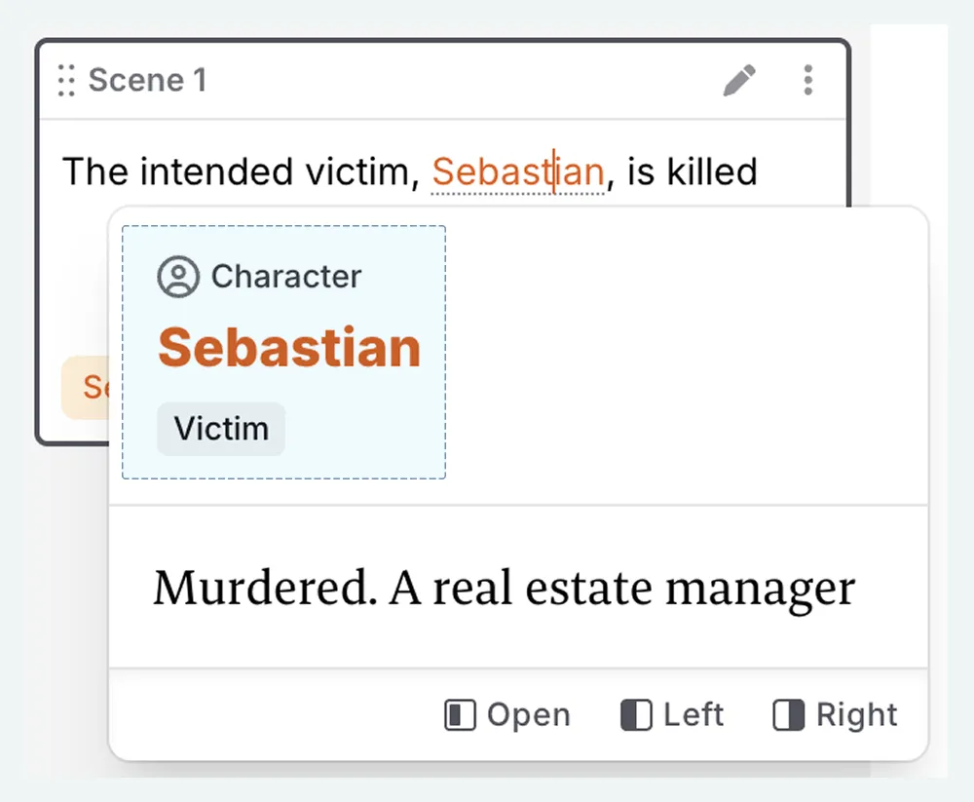Click the pencil edit icon on Scene 1

point(739,80)
